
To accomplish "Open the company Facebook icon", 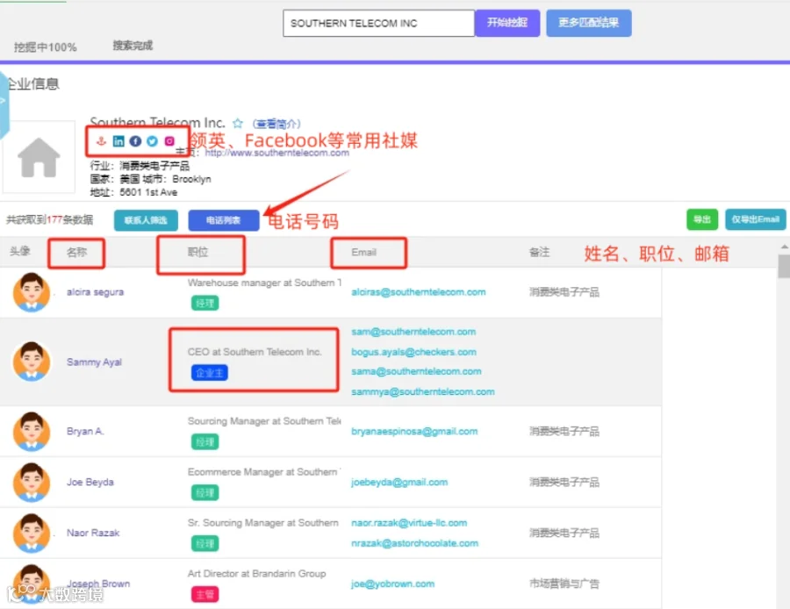I will pyautogui.click(x=135, y=141).
